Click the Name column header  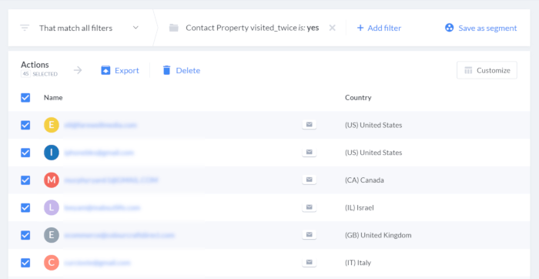[53, 98]
